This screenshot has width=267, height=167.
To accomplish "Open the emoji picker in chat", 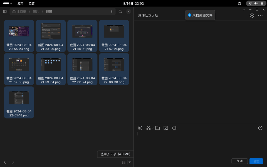I will (140, 128).
